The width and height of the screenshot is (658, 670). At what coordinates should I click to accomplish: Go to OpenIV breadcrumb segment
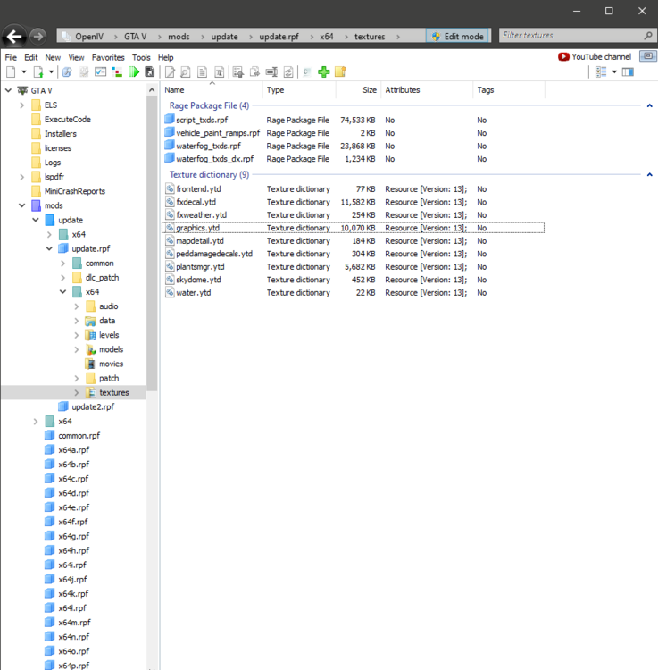click(89, 37)
